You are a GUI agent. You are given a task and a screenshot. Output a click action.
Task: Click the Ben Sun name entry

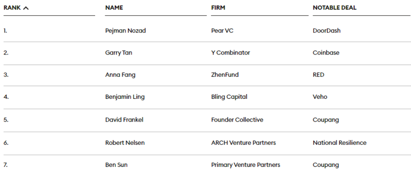point(117,165)
